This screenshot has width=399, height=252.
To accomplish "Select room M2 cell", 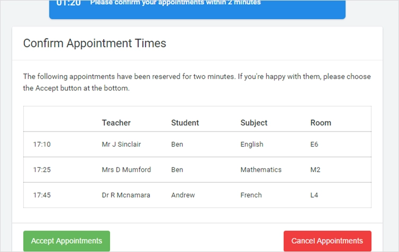I will point(315,170).
